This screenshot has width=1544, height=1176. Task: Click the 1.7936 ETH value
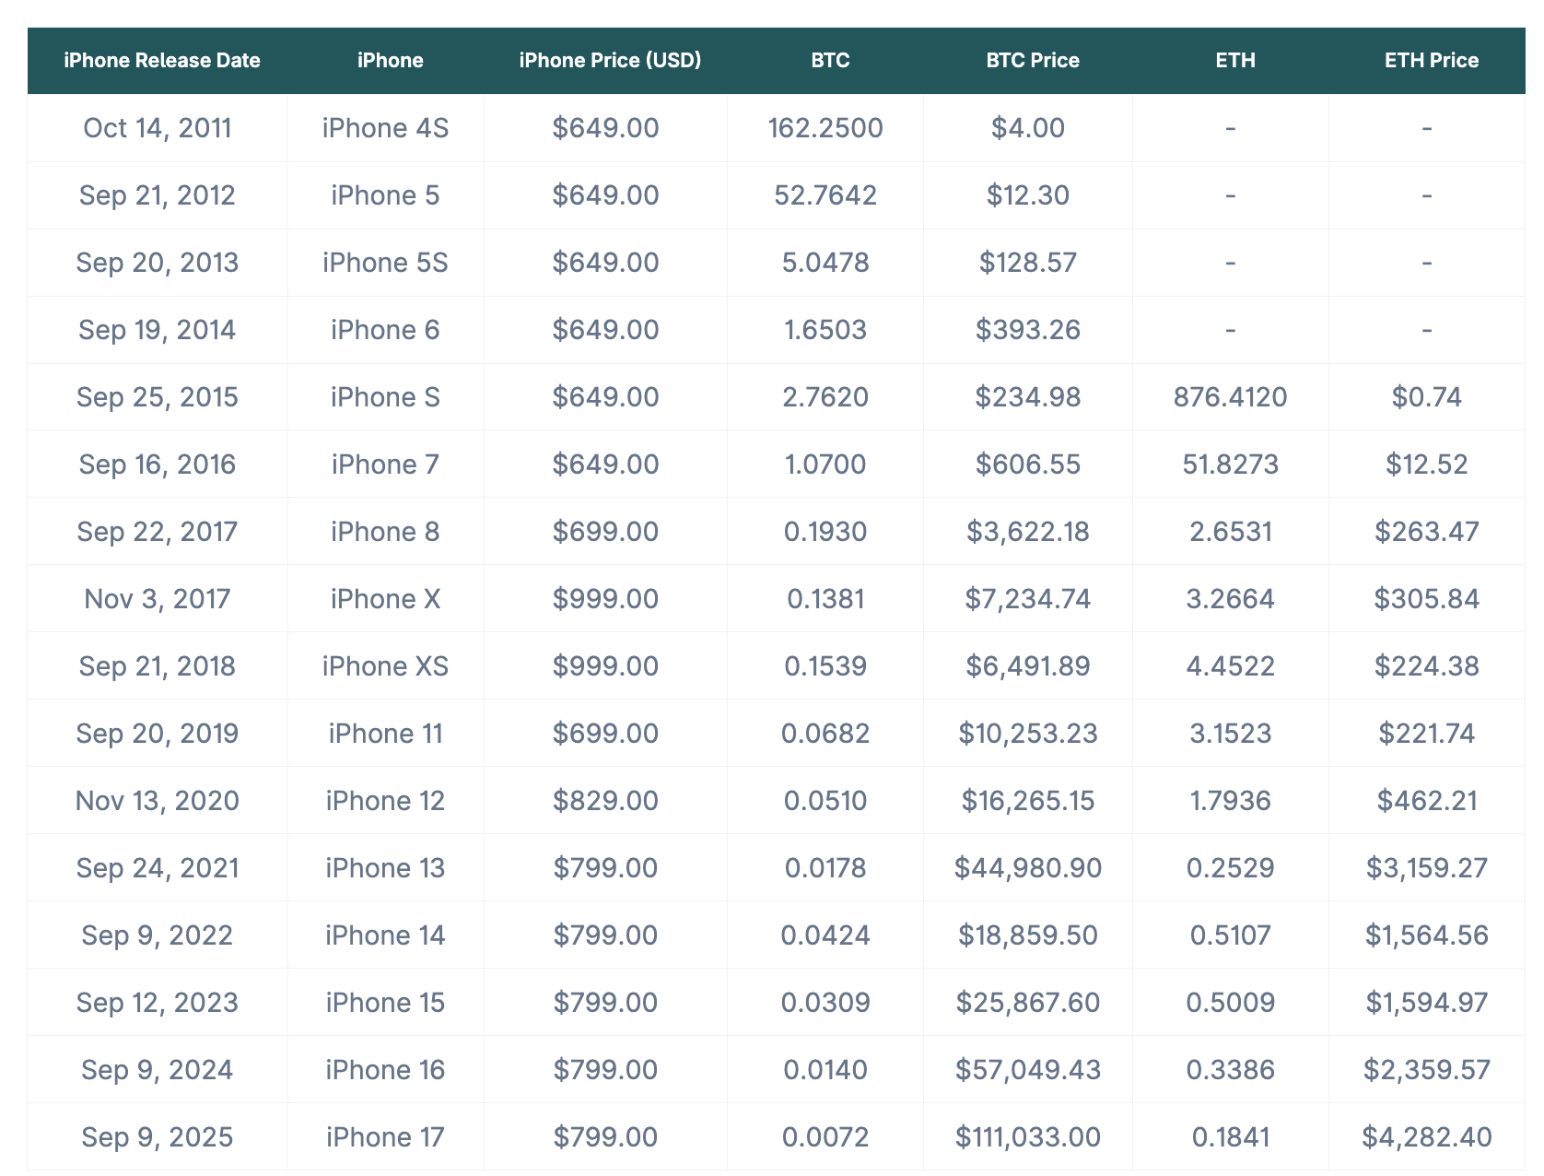tap(1231, 801)
